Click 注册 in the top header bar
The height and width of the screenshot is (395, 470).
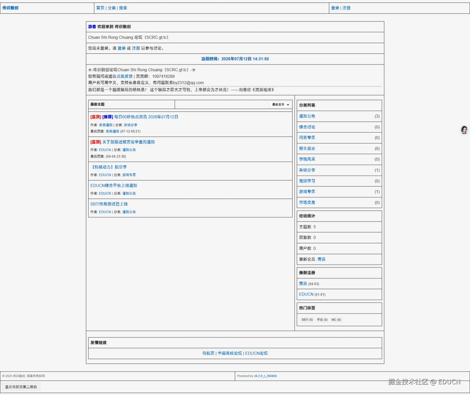click(x=346, y=8)
